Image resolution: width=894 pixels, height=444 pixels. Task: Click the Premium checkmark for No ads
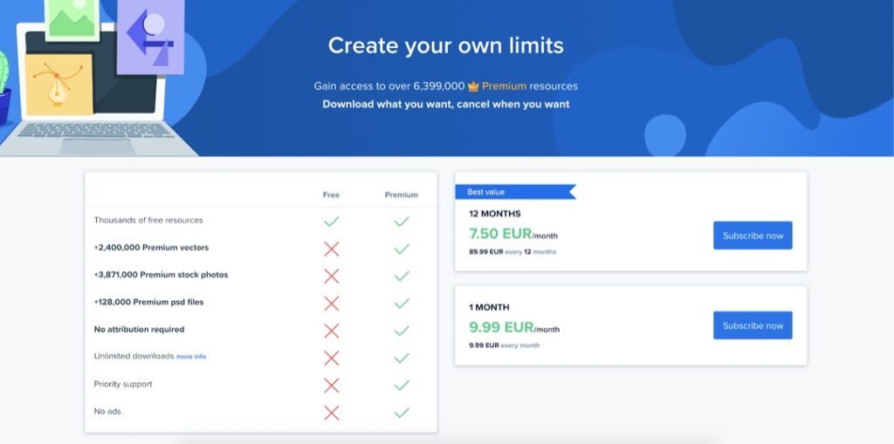(x=402, y=413)
